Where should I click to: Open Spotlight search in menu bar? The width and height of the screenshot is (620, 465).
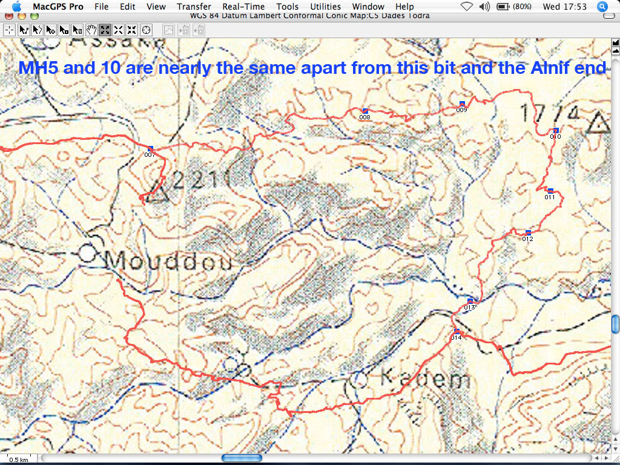click(x=601, y=7)
